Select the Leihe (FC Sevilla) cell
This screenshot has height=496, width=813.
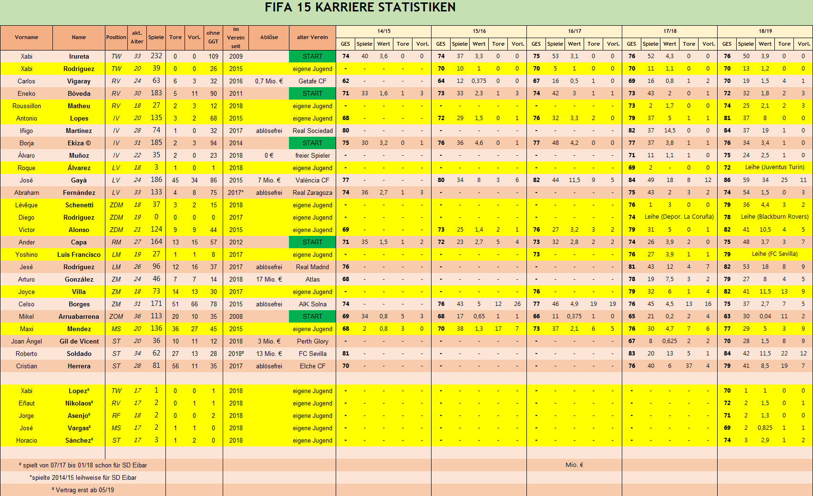pyautogui.click(x=774, y=254)
